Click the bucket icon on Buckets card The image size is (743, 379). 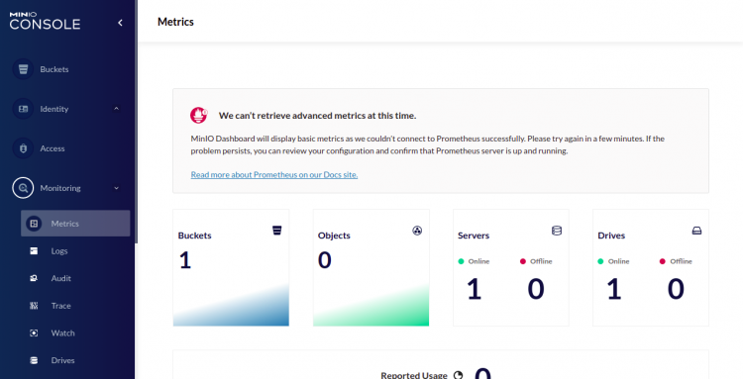[x=276, y=231]
